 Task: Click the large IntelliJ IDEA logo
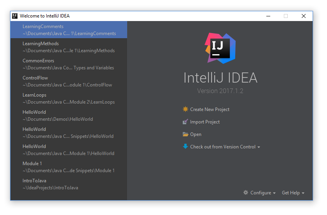(220, 48)
